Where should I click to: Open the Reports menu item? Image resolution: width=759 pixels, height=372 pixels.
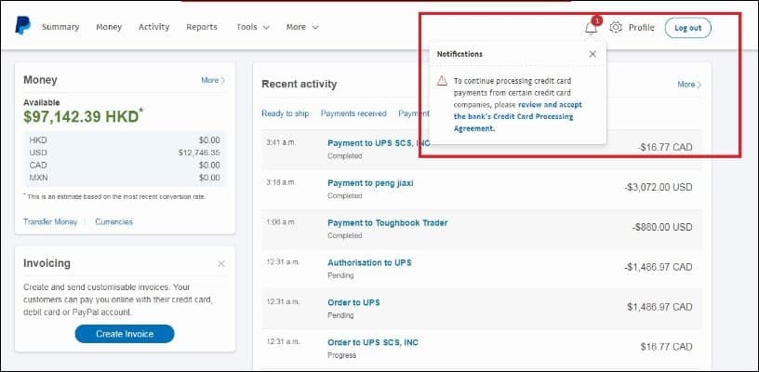[x=202, y=27]
